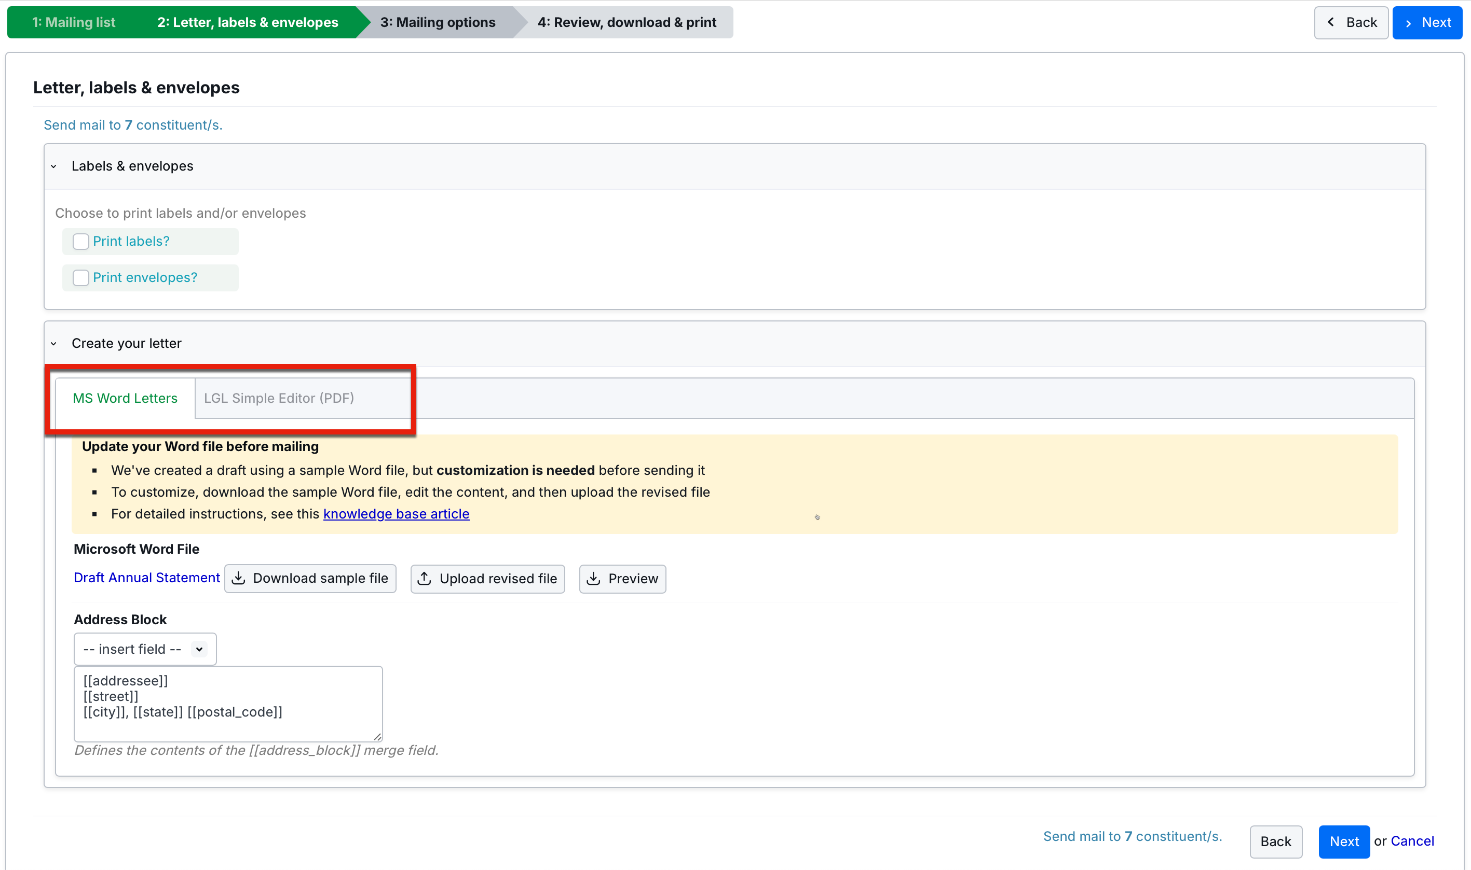Click Cancel link at the bottom
The image size is (1471, 870).
pos(1412,841)
